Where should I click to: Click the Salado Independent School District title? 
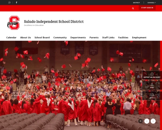54,21
